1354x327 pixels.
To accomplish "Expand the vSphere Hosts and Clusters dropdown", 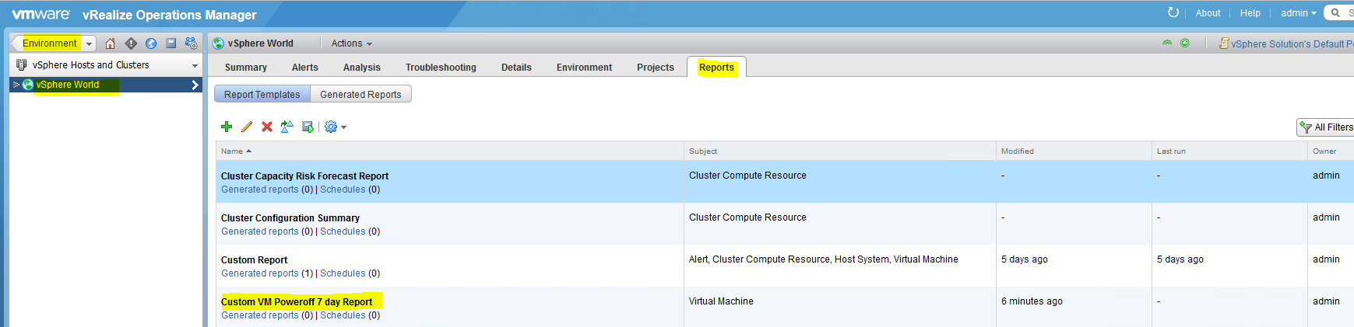I will [x=195, y=65].
